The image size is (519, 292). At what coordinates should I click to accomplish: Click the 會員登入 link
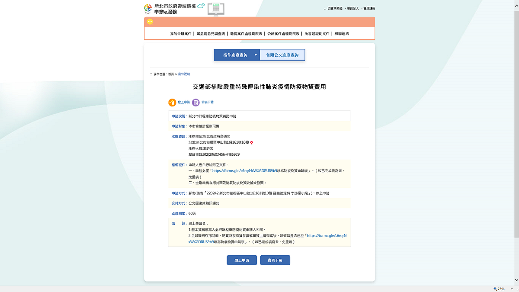click(353, 8)
